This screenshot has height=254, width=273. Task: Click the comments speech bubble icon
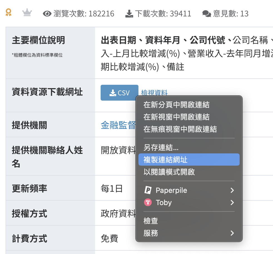(207, 14)
